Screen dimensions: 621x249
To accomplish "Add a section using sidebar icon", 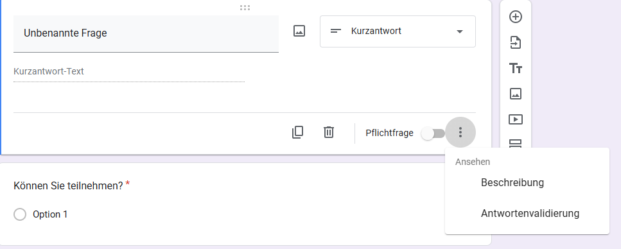I will 515,143.
